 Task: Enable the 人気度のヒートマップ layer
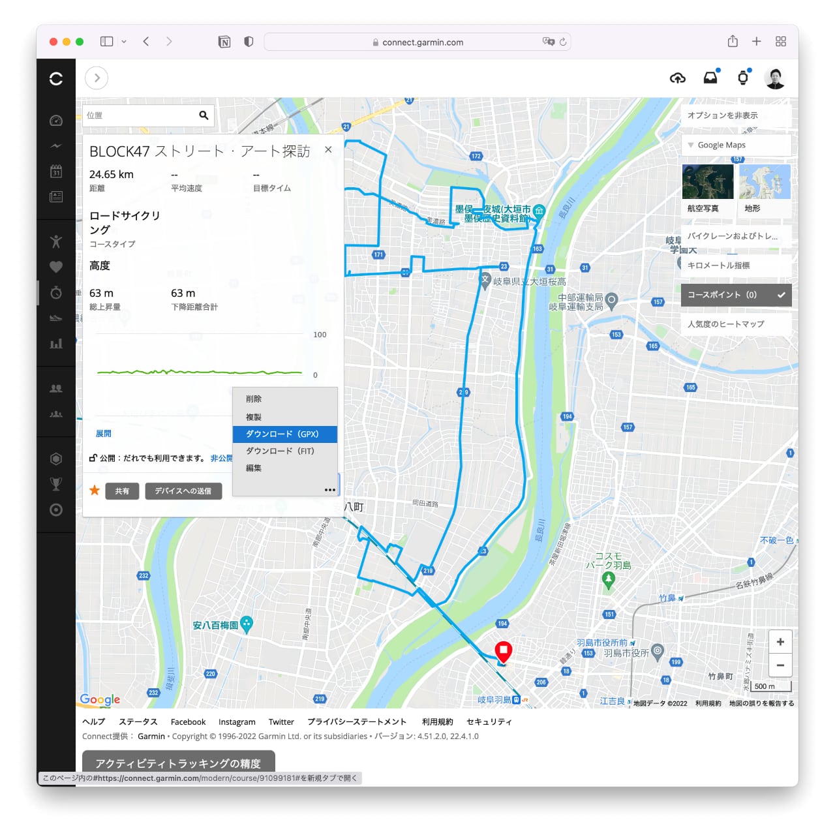click(736, 324)
